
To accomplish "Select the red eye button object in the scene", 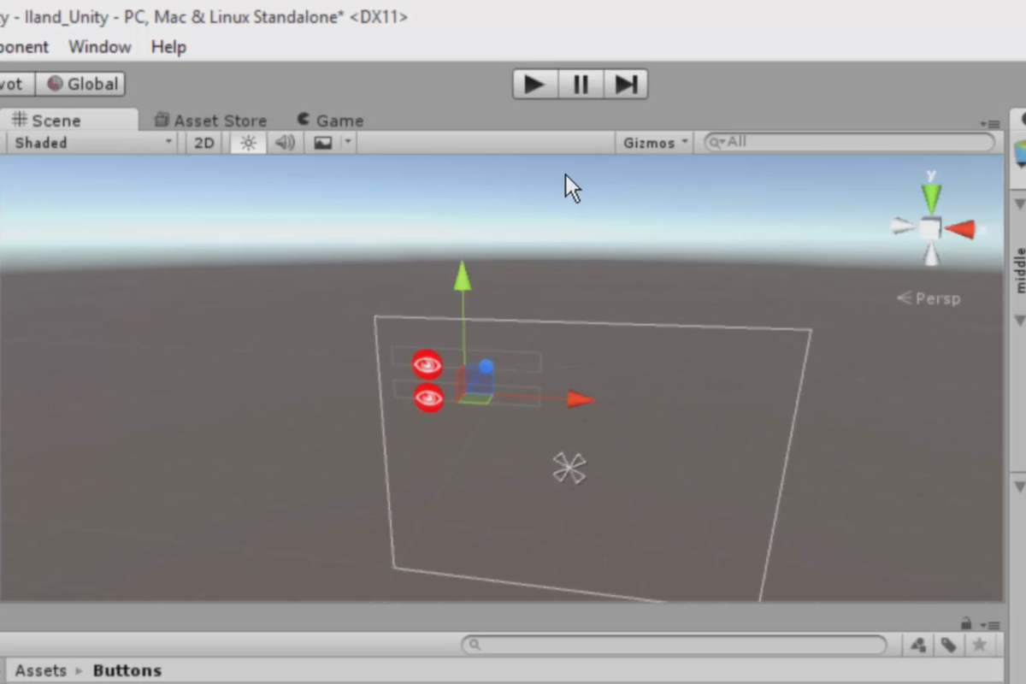I will 426,363.
